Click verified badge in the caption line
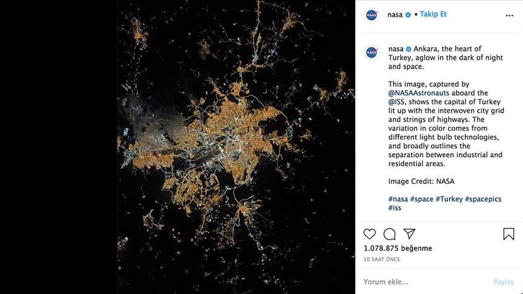The height and width of the screenshot is (294, 523). tap(409, 49)
